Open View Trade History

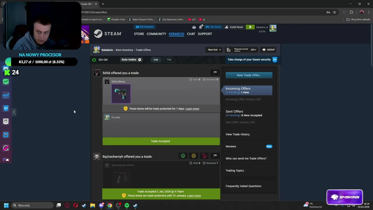237,134
